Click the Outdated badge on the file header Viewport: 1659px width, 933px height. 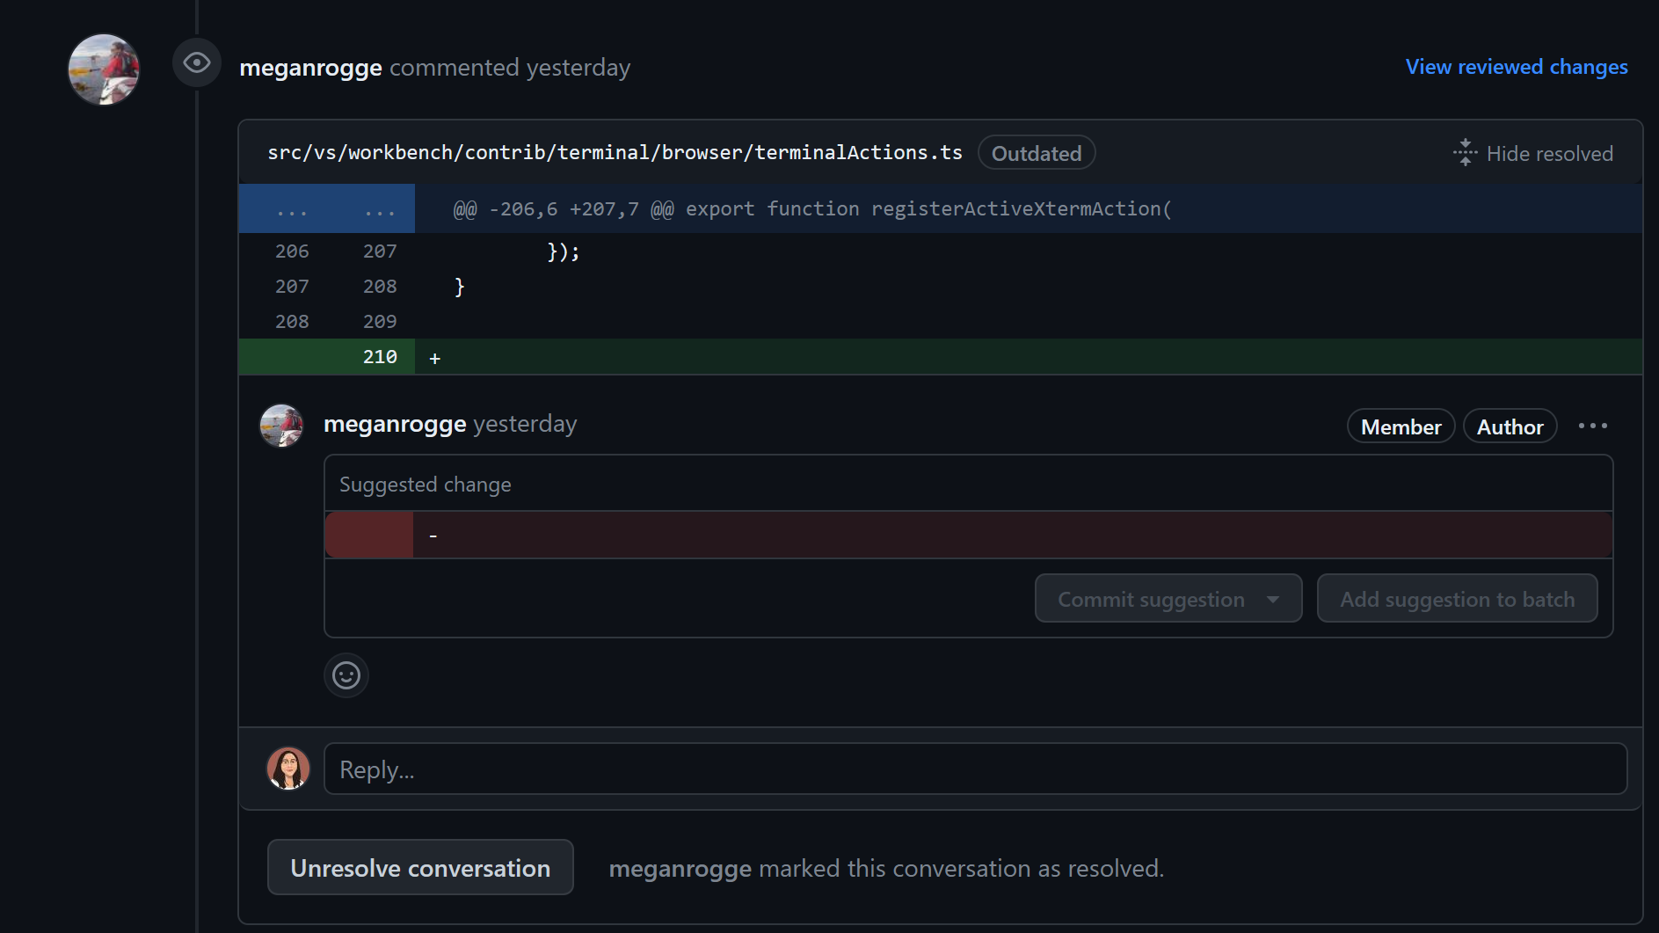click(x=1036, y=152)
